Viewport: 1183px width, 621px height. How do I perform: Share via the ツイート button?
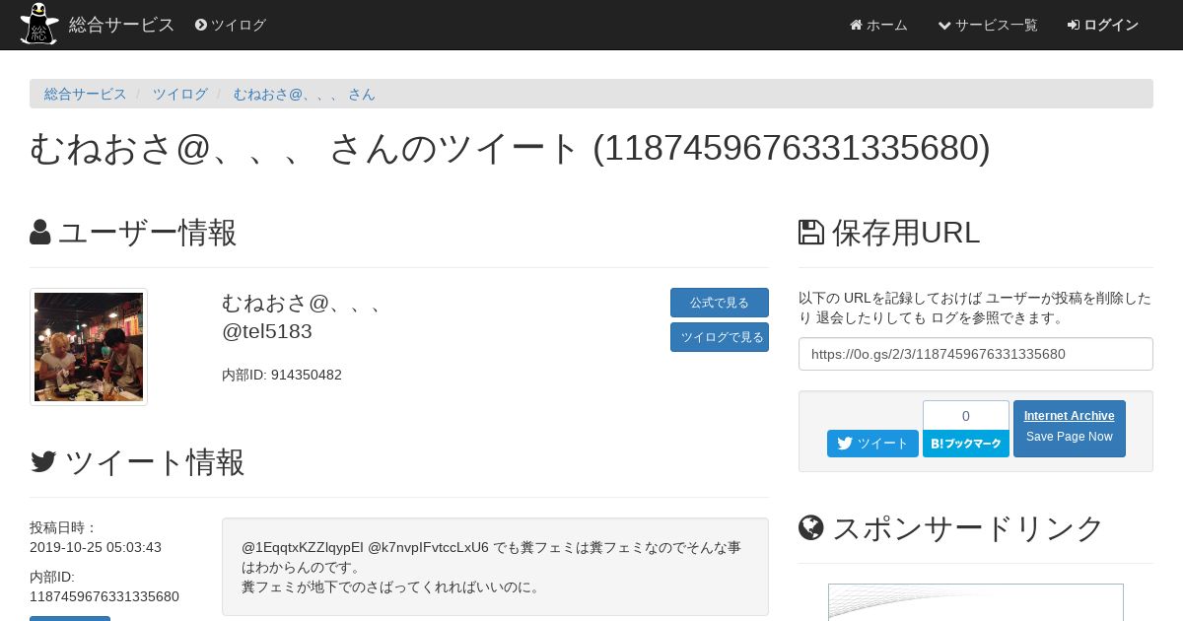pyautogui.click(x=872, y=444)
